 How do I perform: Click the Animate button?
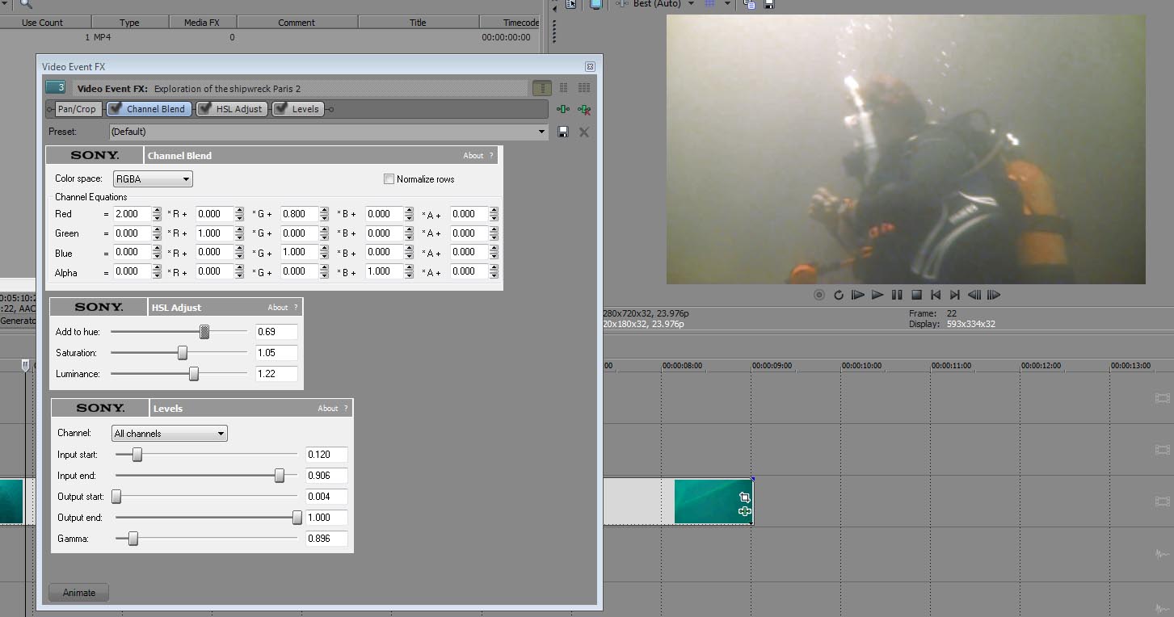[x=79, y=593]
